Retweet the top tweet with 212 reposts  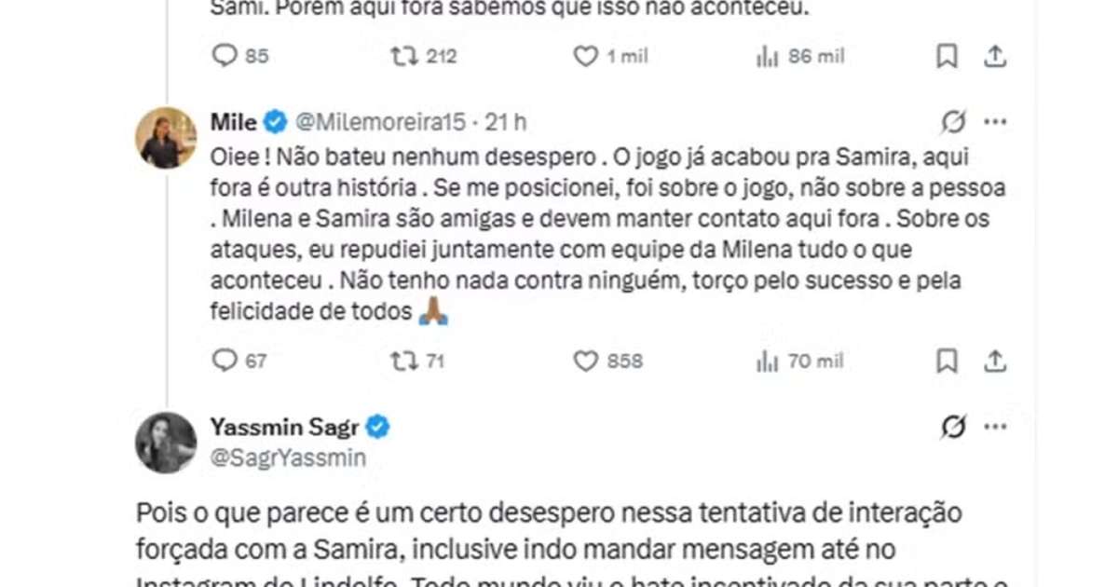404,57
